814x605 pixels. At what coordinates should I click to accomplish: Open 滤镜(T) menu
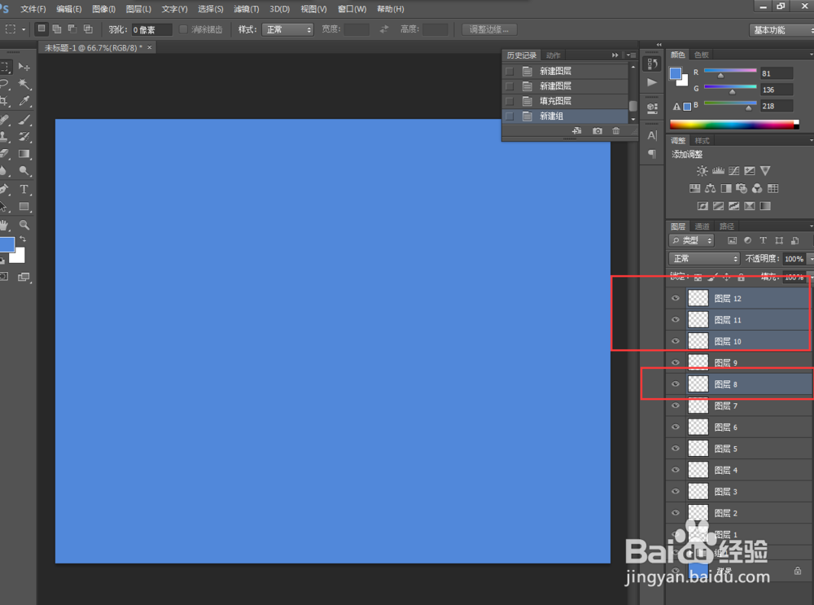point(246,9)
